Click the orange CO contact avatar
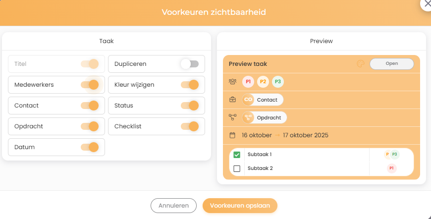The height and width of the screenshot is (219, 431). click(248, 100)
